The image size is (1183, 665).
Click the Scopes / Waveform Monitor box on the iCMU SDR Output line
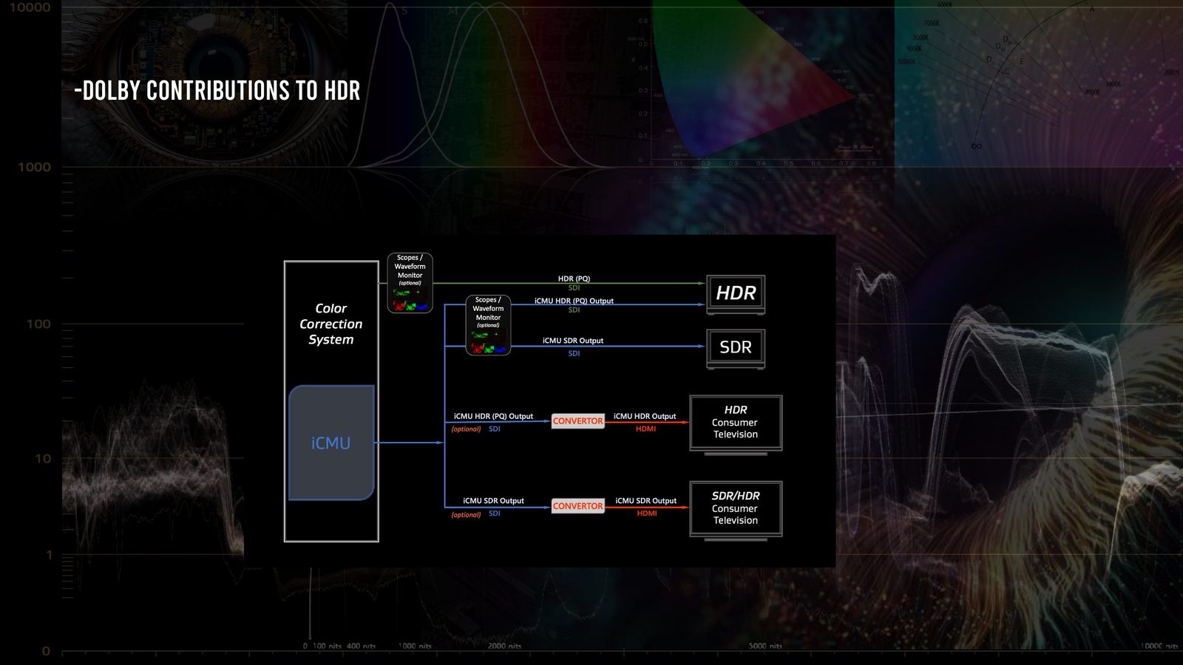[x=488, y=325]
